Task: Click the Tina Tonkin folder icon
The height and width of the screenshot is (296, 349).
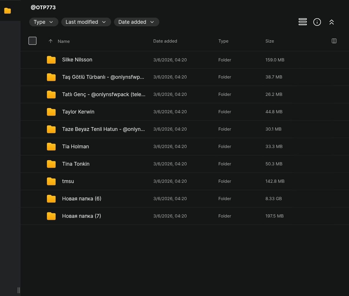Action: pos(51,164)
